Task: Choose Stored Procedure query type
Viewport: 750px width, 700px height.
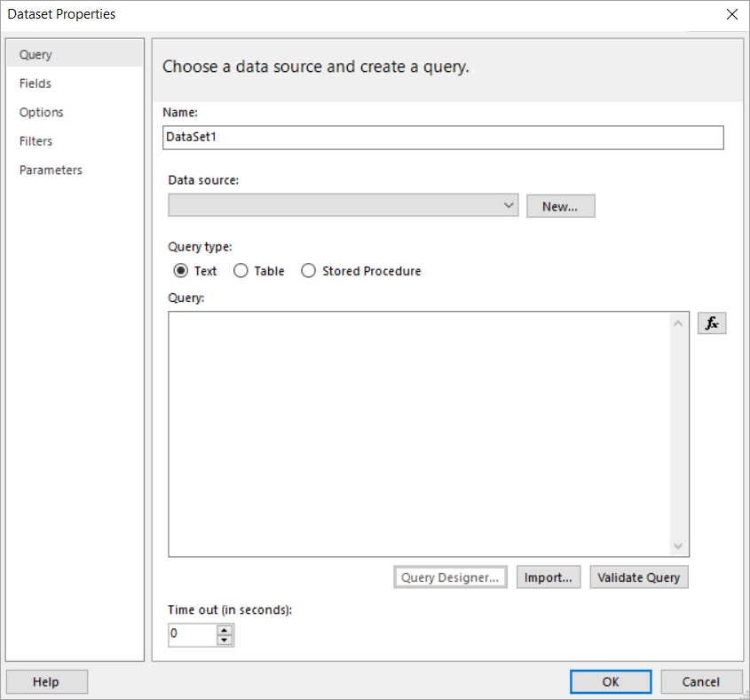Action: point(361,271)
